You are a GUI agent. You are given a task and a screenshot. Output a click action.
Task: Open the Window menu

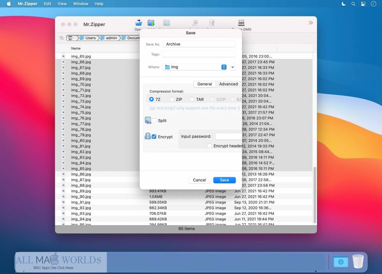(x=81, y=4)
